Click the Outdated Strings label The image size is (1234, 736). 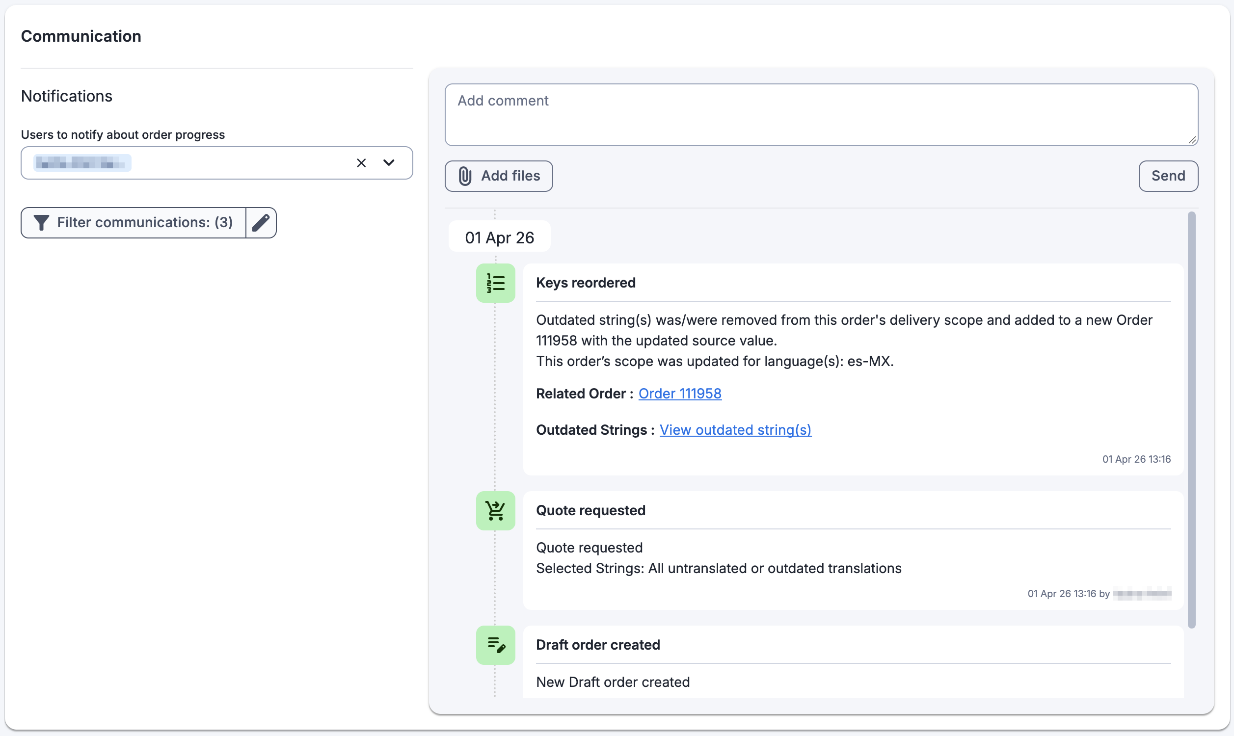[595, 430]
